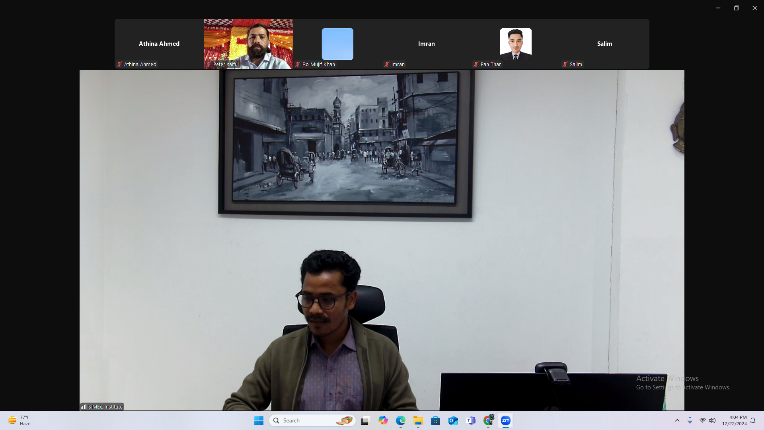Open Zoom from the taskbar
Image resolution: width=764 pixels, height=430 pixels.
tap(505, 420)
